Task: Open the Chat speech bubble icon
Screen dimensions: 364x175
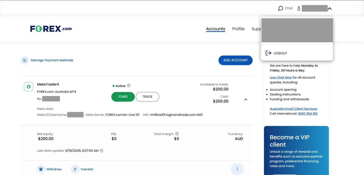Action: point(281,8)
